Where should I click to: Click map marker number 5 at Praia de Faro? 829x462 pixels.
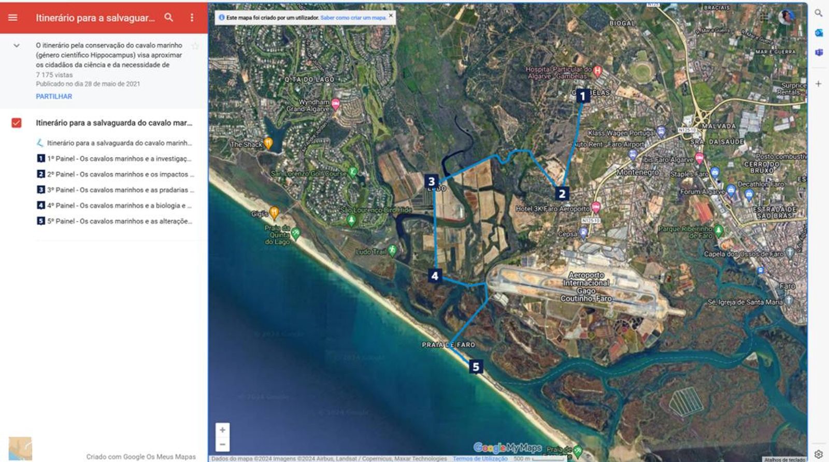click(x=476, y=367)
